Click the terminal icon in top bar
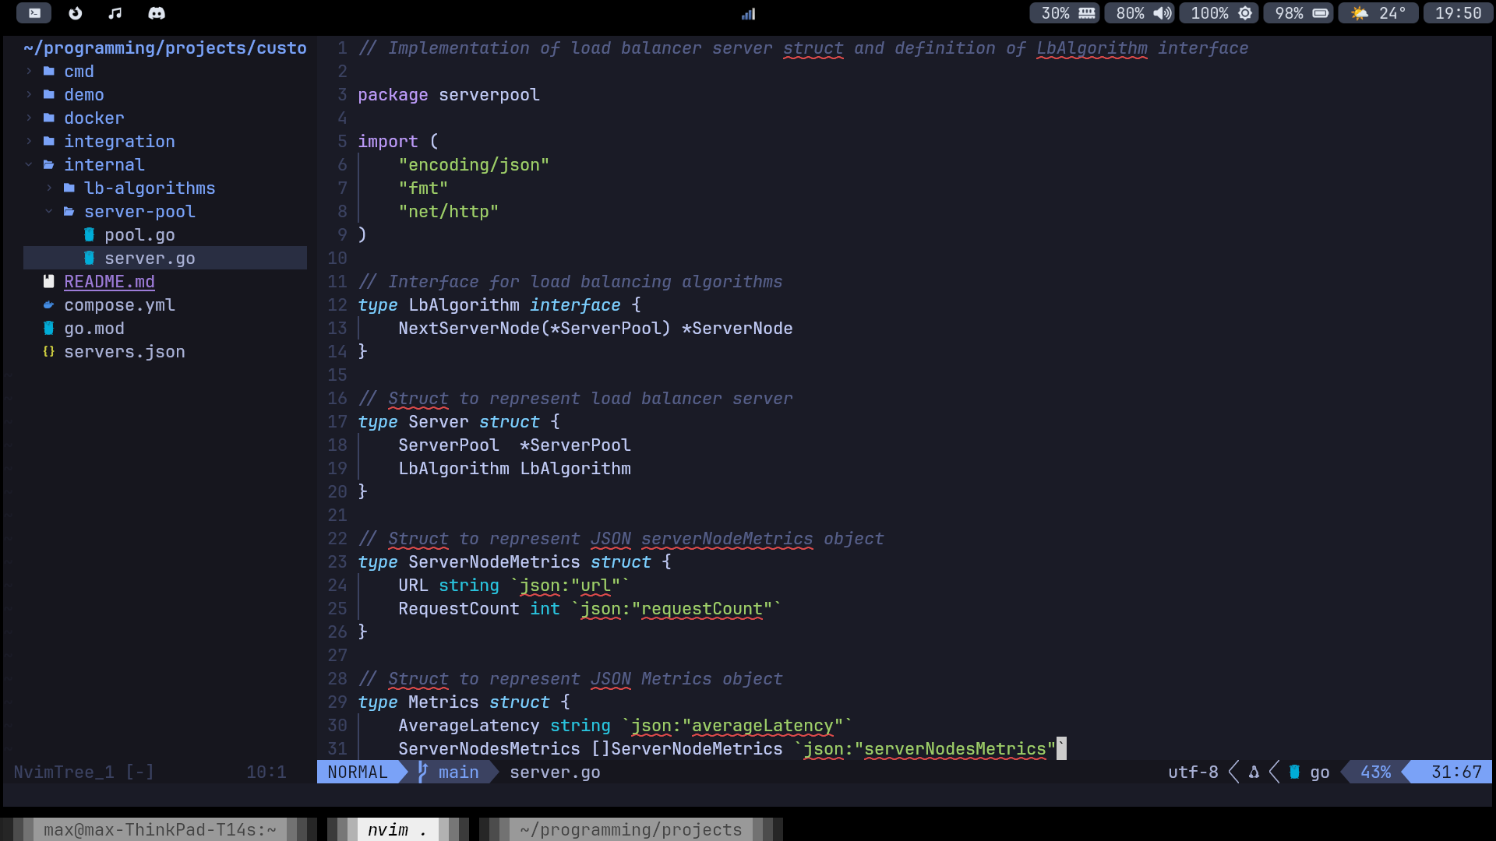 coord(34,13)
